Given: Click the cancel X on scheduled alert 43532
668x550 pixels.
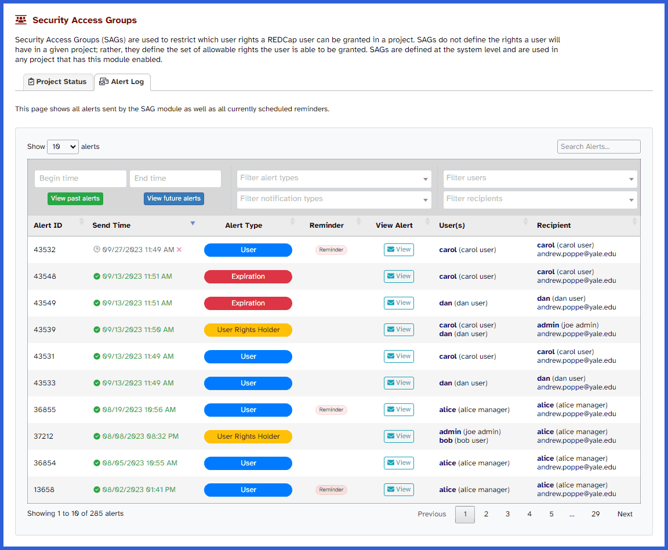Looking at the screenshot, I should pyautogui.click(x=179, y=249).
